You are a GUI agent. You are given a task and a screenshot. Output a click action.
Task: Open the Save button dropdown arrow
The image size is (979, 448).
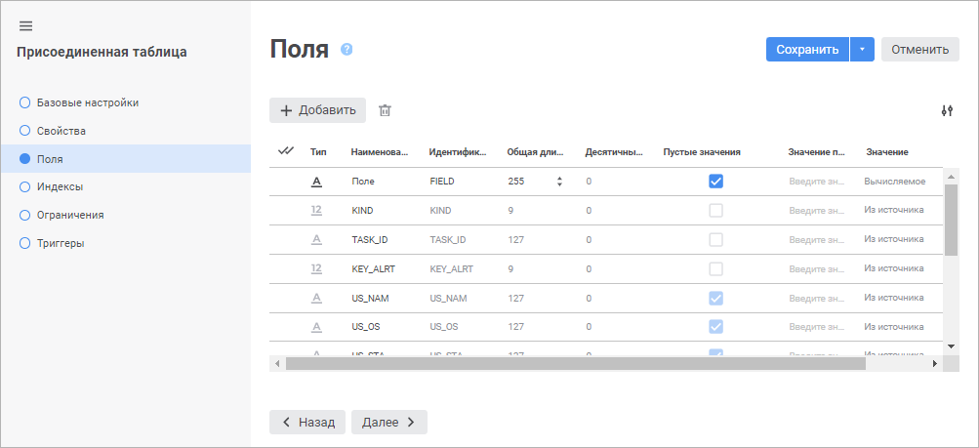[862, 50]
